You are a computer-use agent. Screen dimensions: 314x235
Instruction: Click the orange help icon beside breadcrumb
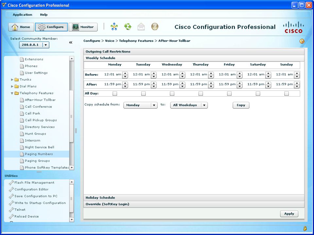point(302,41)
